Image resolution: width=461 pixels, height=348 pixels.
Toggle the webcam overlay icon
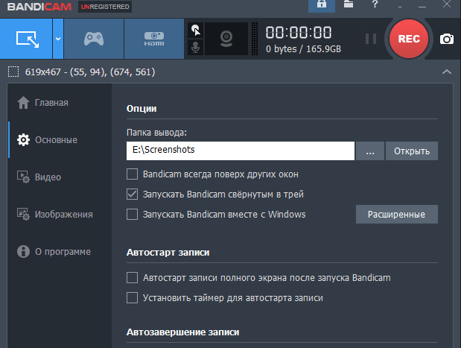tap(226, 39)
